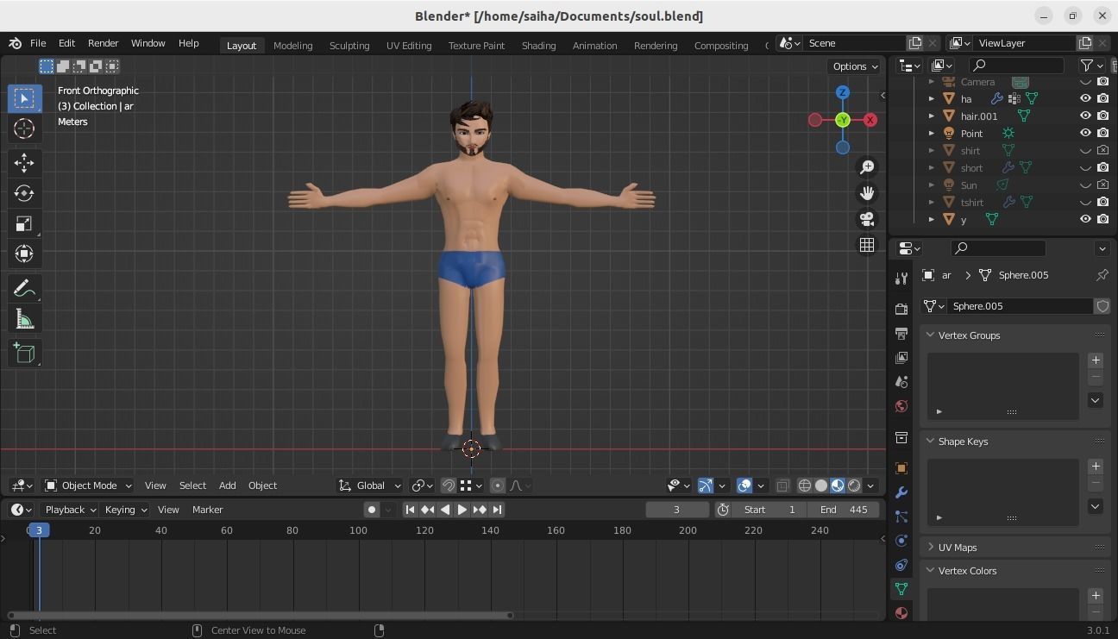Hide hair.001 in the viewport
Screen dimensions: 1118x639
point(1085,116)
